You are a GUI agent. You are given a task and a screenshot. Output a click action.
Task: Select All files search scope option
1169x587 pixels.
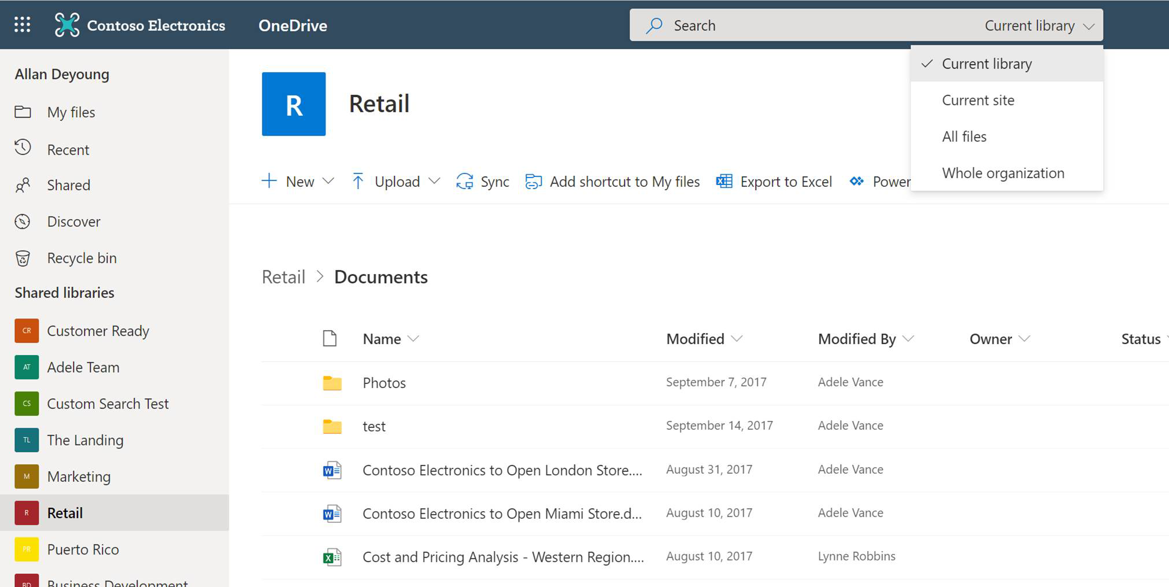[1007, 136]
